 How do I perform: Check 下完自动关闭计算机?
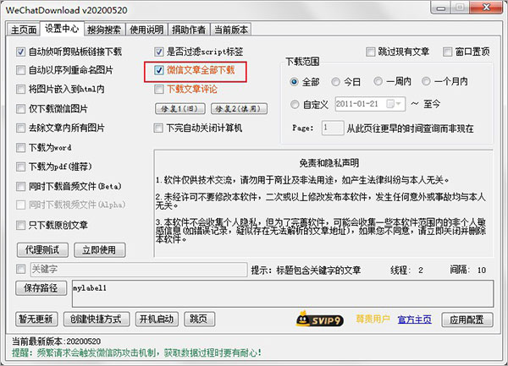pyautogui.click(x=159, y=128)
